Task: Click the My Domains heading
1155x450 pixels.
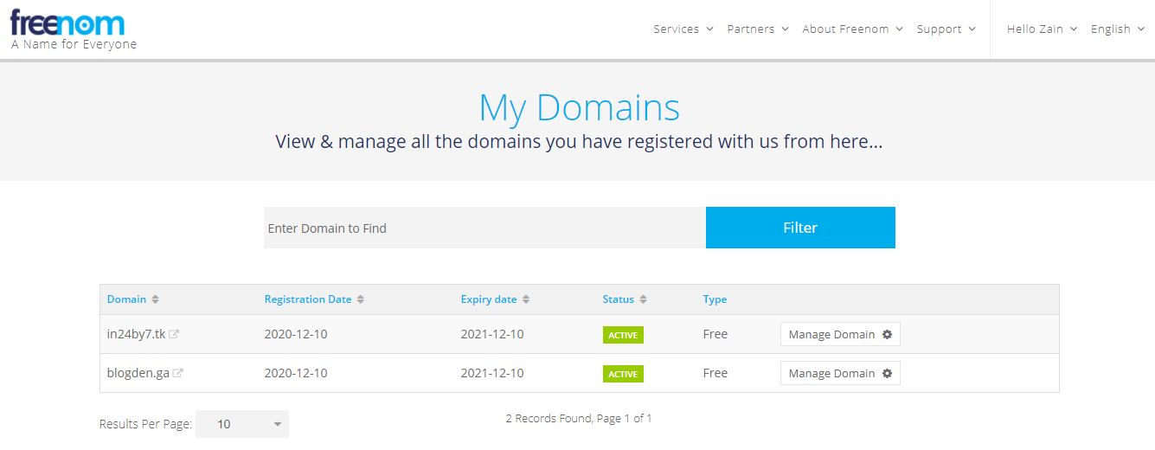Action: click(x=579, y=108)
